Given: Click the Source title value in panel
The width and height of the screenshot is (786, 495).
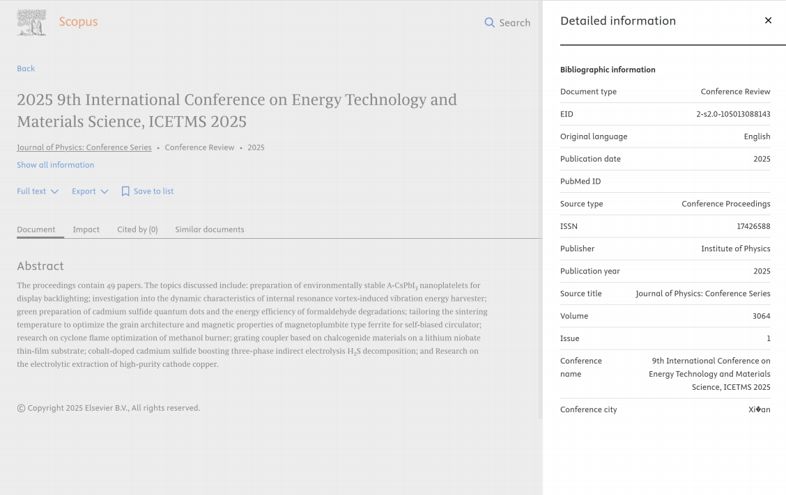Looking at the screenshot, I should tap(702, 294).
